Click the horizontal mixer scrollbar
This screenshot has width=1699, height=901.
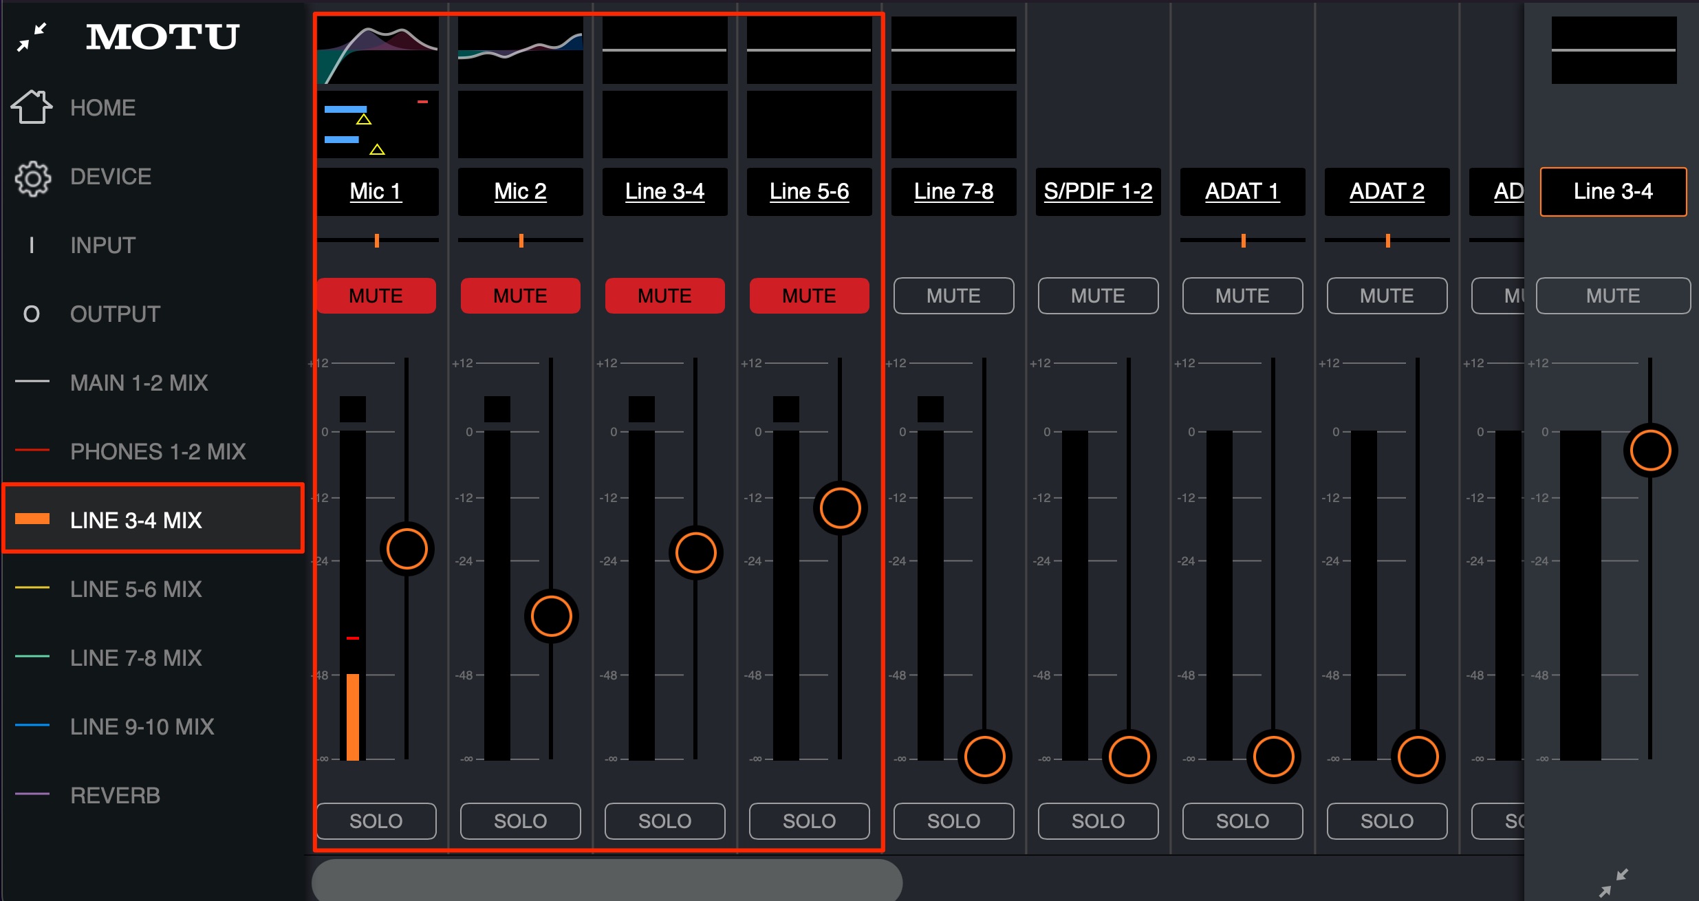click(x=607, y=879)
